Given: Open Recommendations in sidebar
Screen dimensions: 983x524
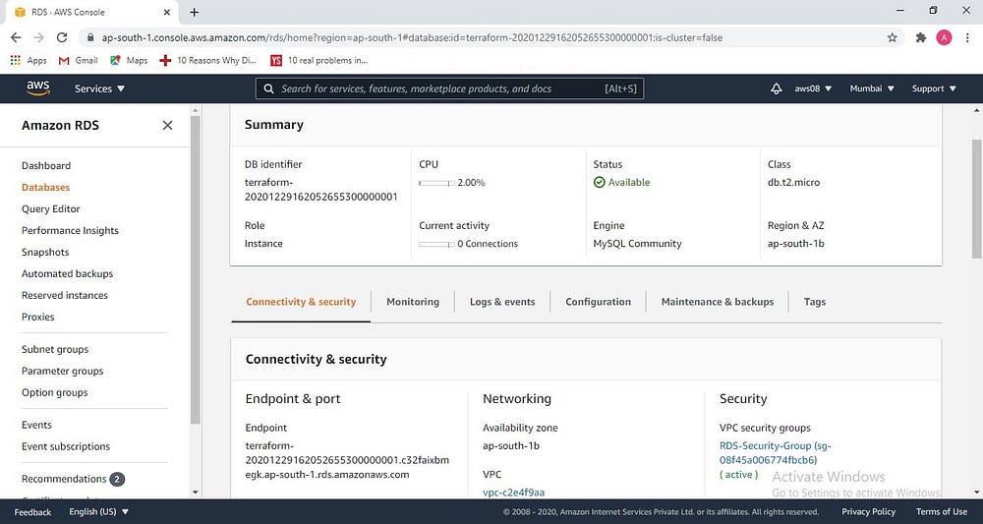Looking at the screenshot, I should click(x=64, y=480).
